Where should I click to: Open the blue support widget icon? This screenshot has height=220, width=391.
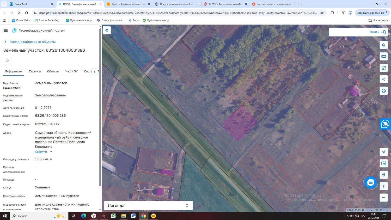[385, 124]
